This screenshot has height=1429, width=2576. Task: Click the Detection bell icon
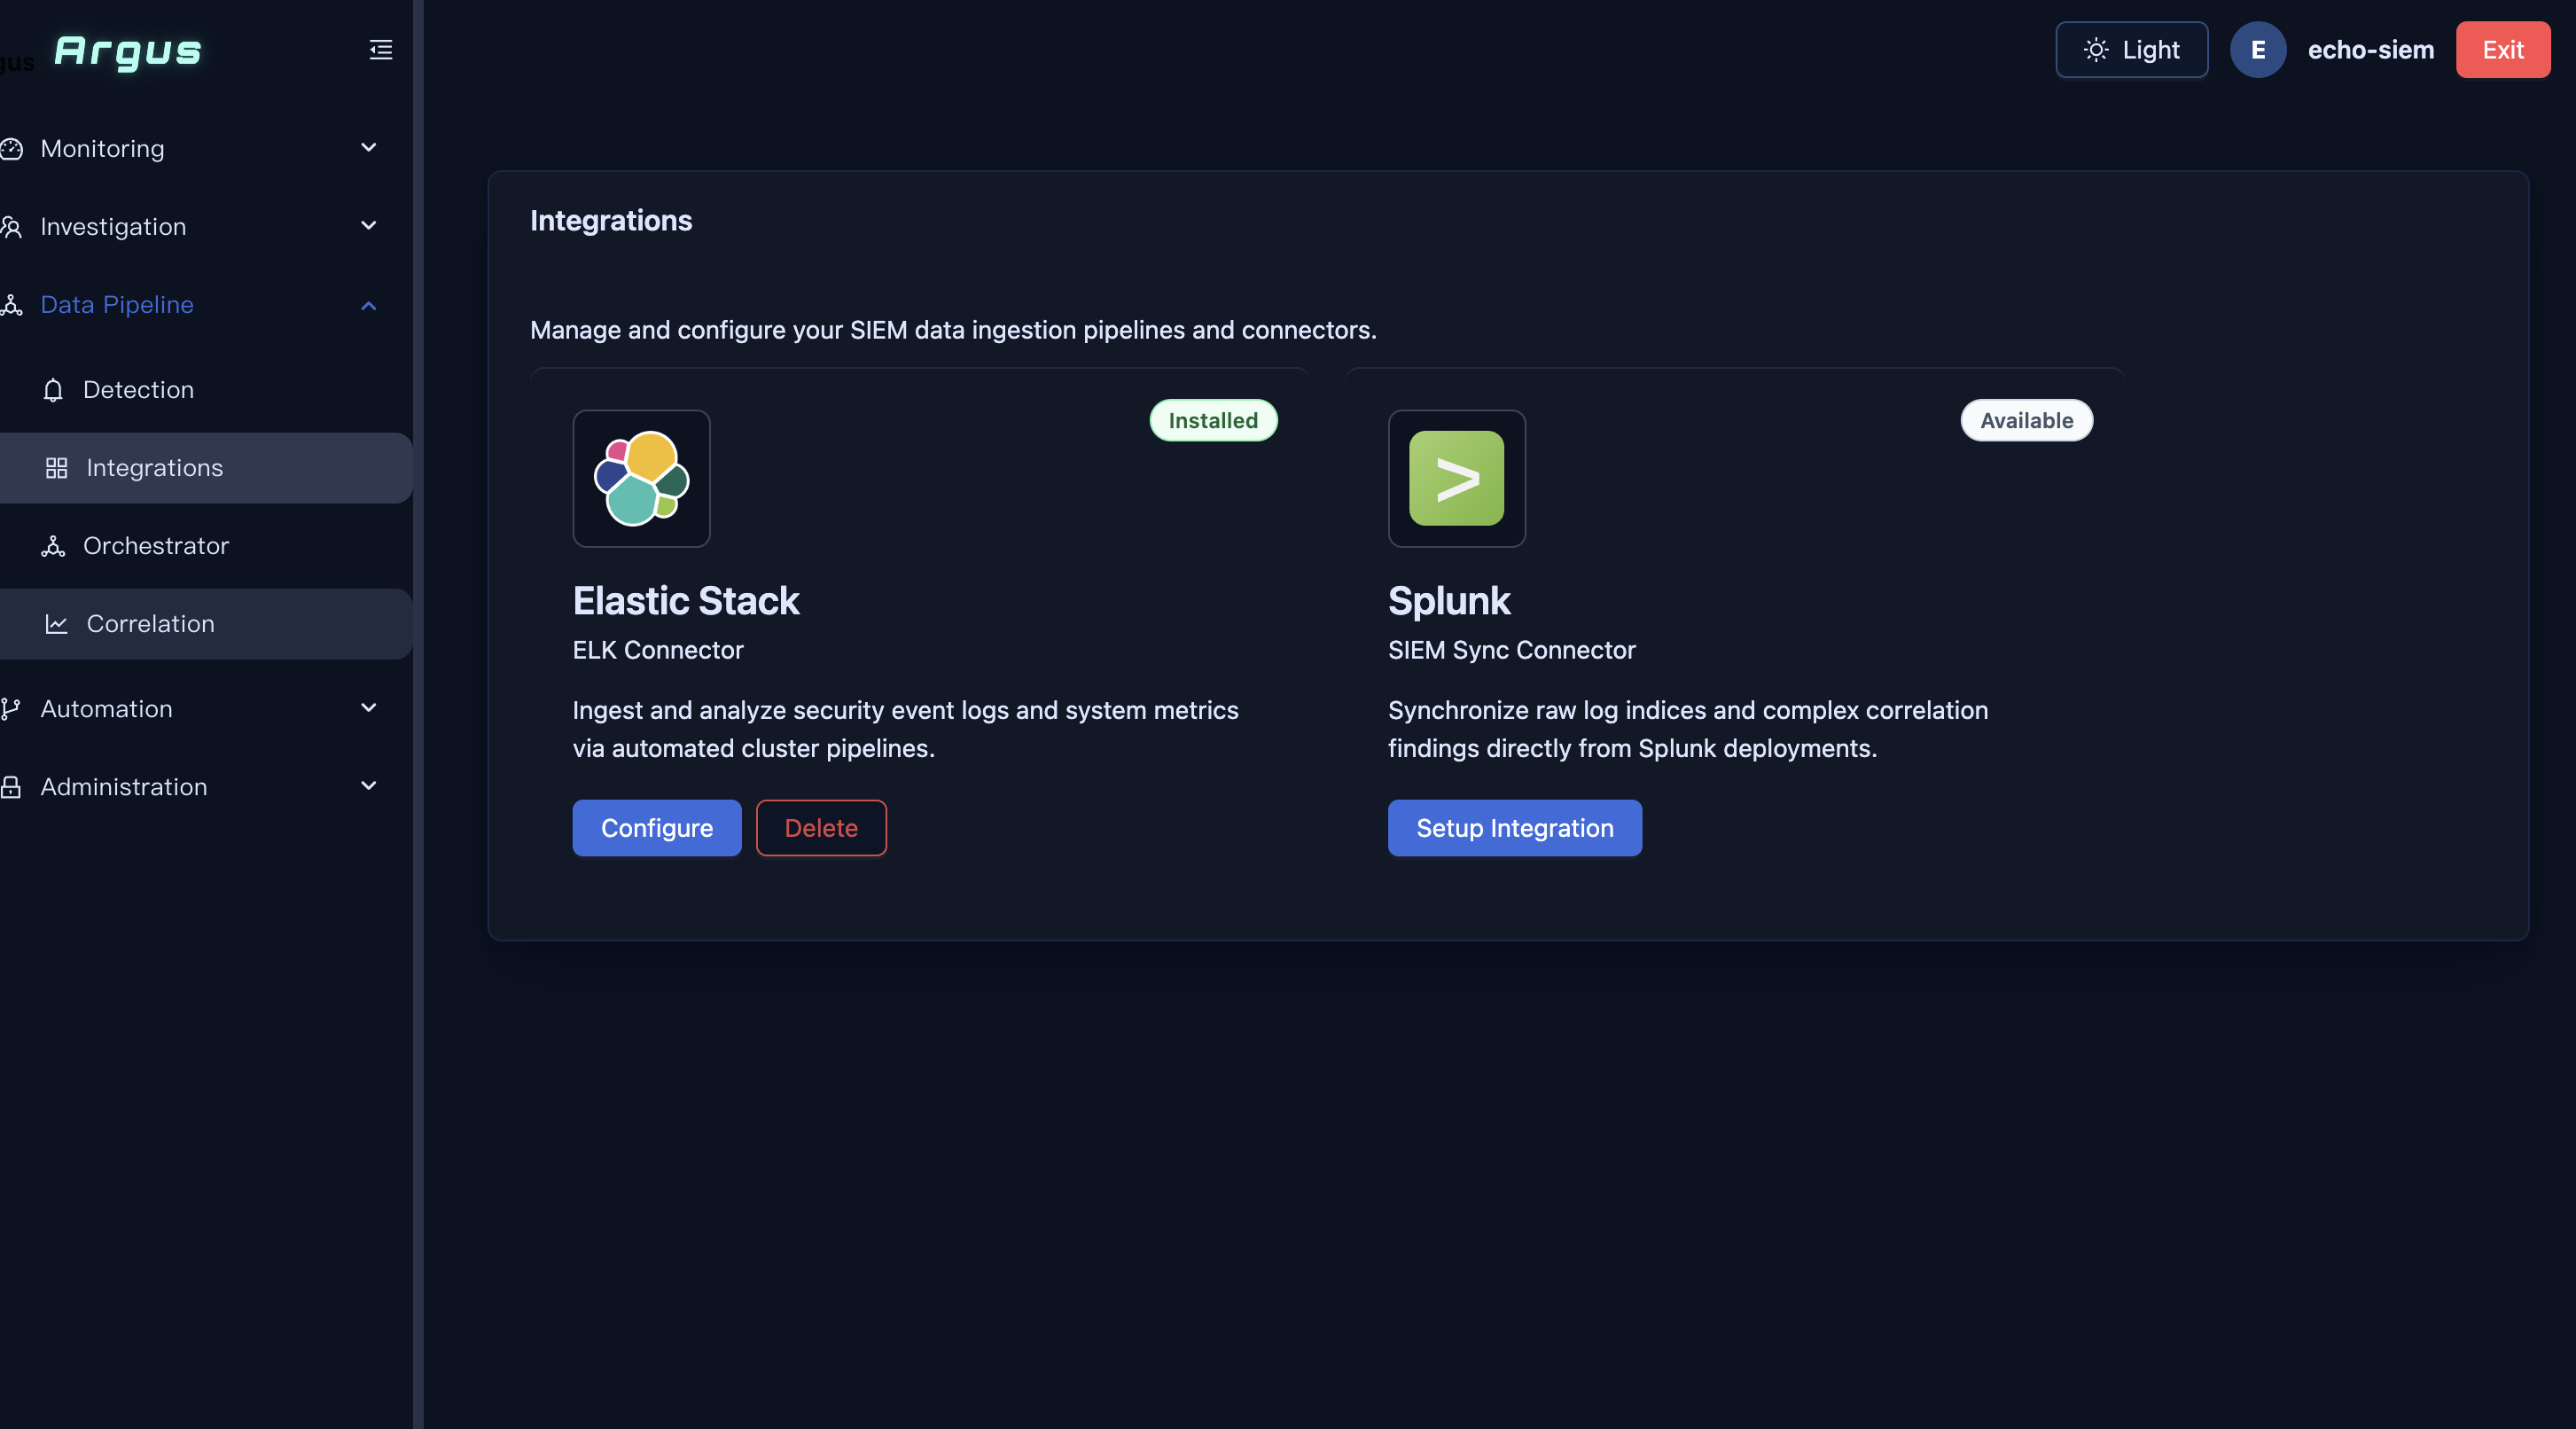point(54,390)
